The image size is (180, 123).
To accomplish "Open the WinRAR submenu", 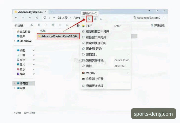I will [x=106, y=73].
